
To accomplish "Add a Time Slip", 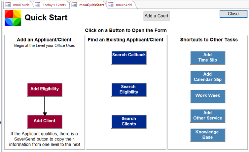I will pos(208,58).
